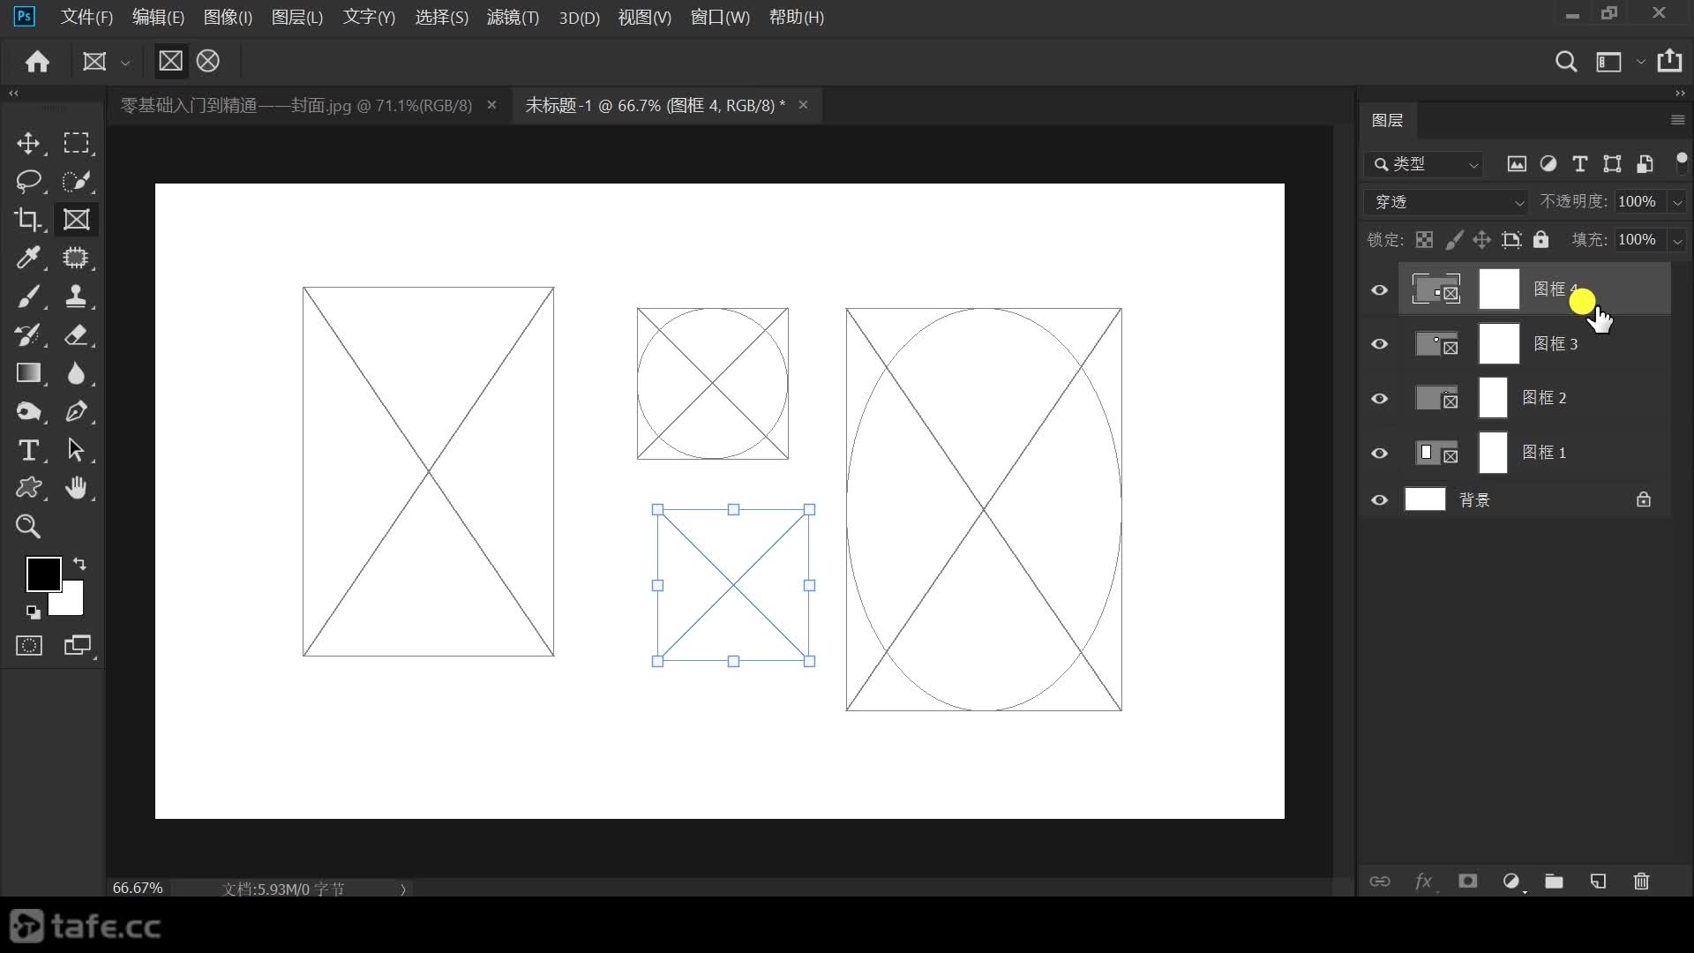Screen dimensions: 1694x953
Task: Select the Frame tool in toolbox
Action: click(76, 219)
